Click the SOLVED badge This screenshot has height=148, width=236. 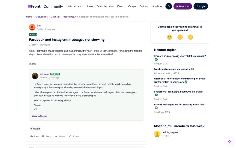click(x=33, y=34)
